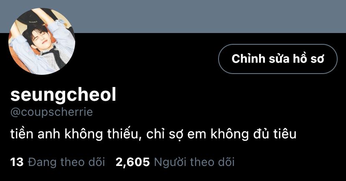This screenshot has width=346, height=181.
Task: Open the 2,605 Người theo dõi list
Action: (x=175, y=162)
